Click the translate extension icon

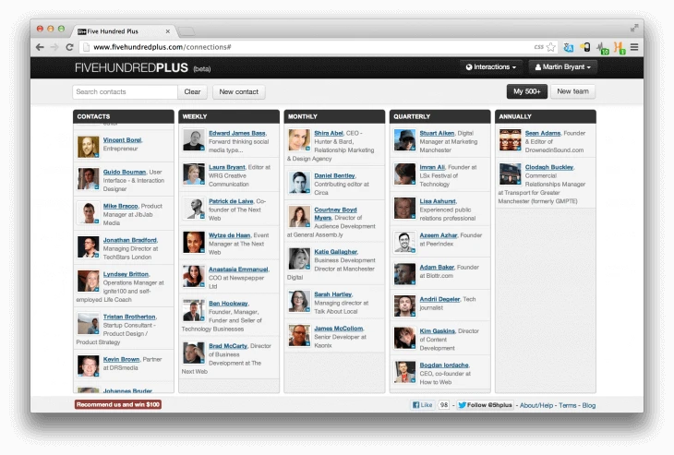point(568,48)
